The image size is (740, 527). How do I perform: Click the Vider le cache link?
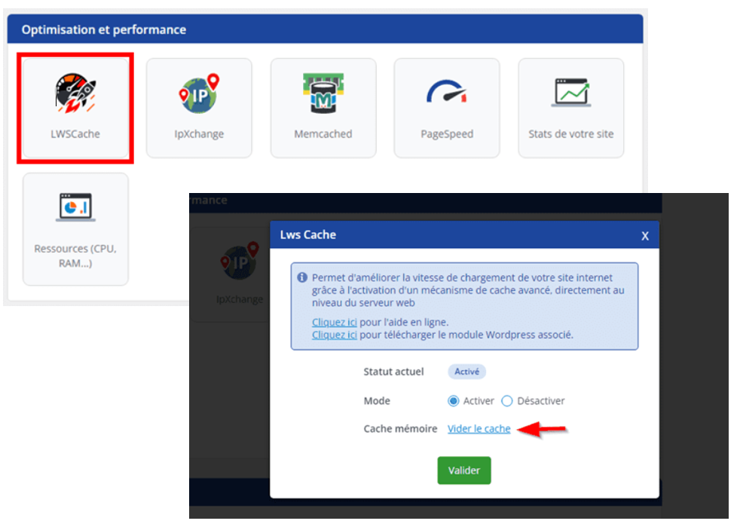479,429
